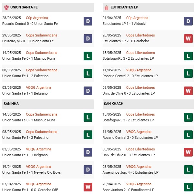
Task: Click the D badge for Cruzeiro/MG 0-0 Union Santa Fe
Action: 88,39
